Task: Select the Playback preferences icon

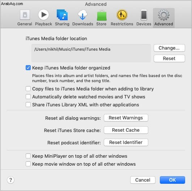Action: click(x=43, y=15)
